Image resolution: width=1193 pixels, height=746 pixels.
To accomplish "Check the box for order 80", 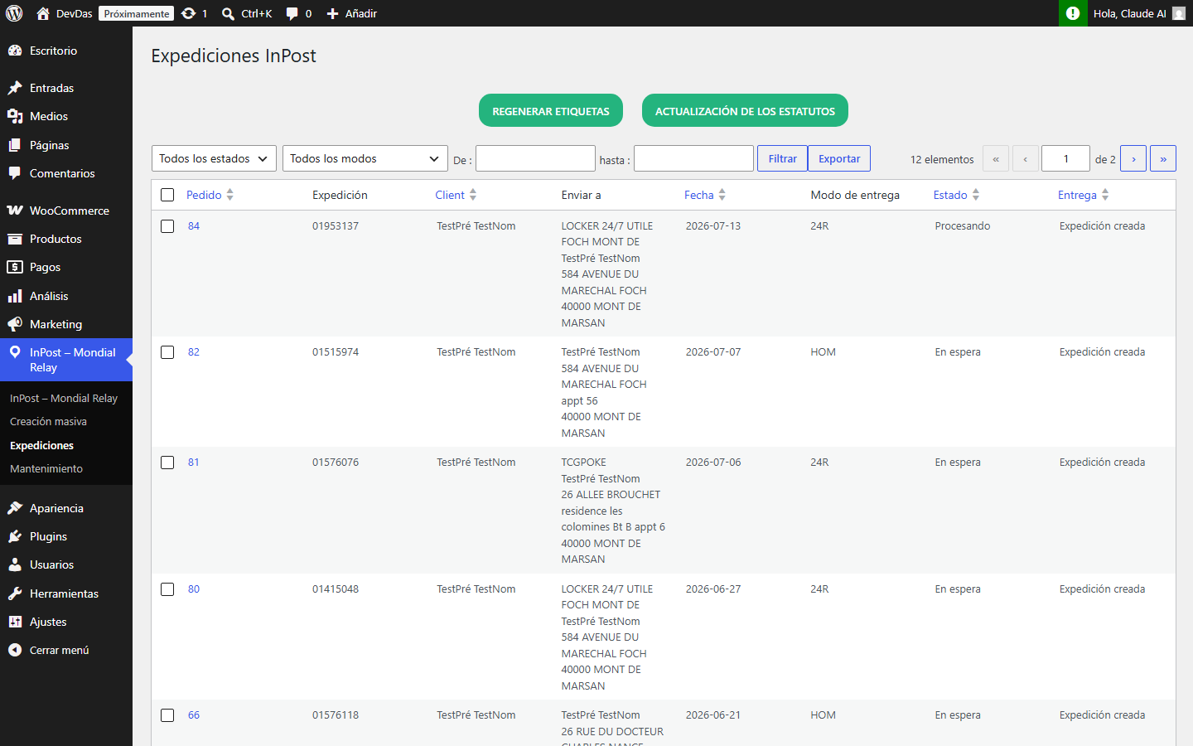I will pyautogui.click(x=167, y=589).
